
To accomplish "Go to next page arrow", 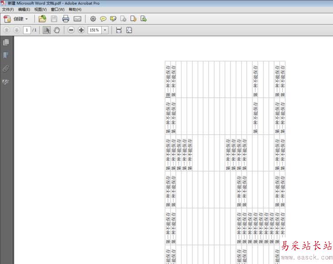I will (x=16, y=30).
